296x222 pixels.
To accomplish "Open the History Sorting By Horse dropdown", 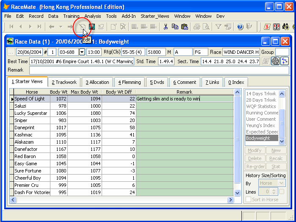I will coord(281,183).
